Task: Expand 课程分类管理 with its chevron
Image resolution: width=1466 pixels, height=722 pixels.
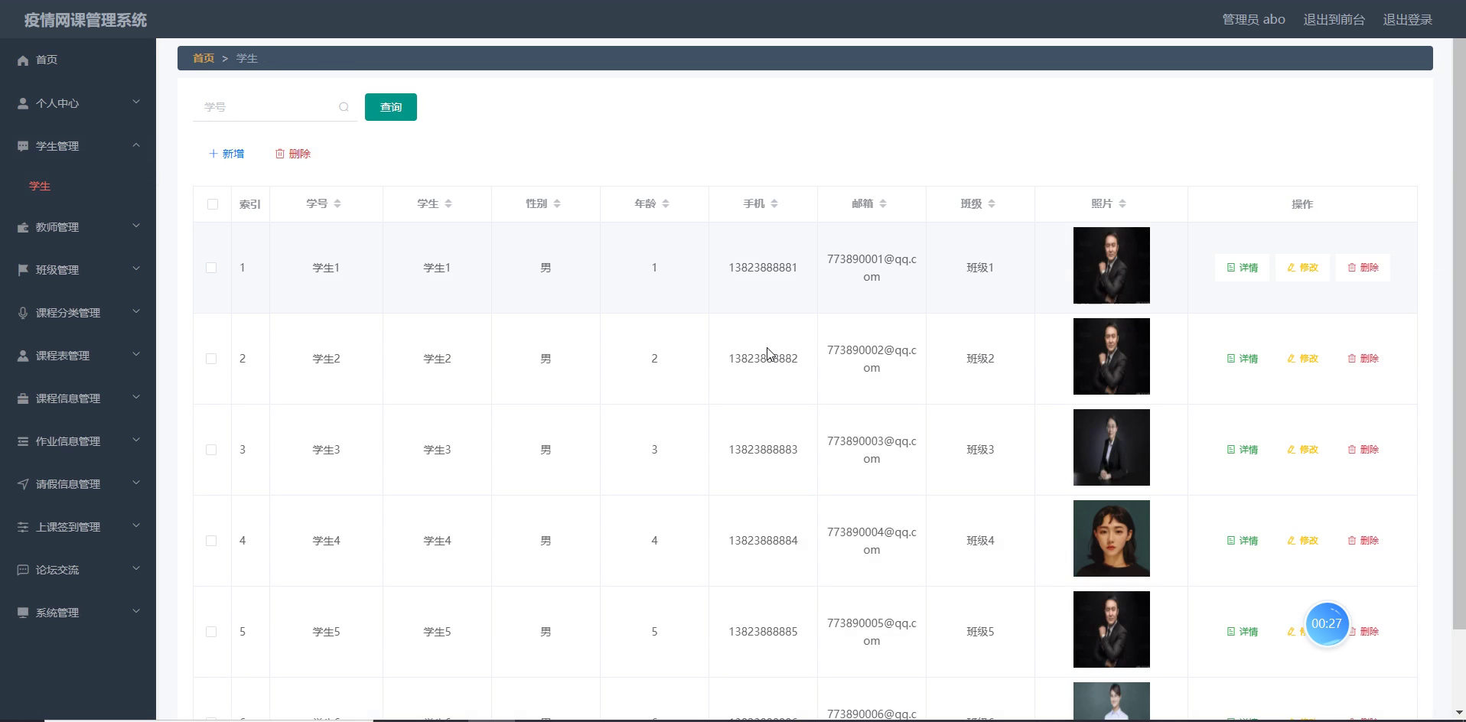Action: 136,311
